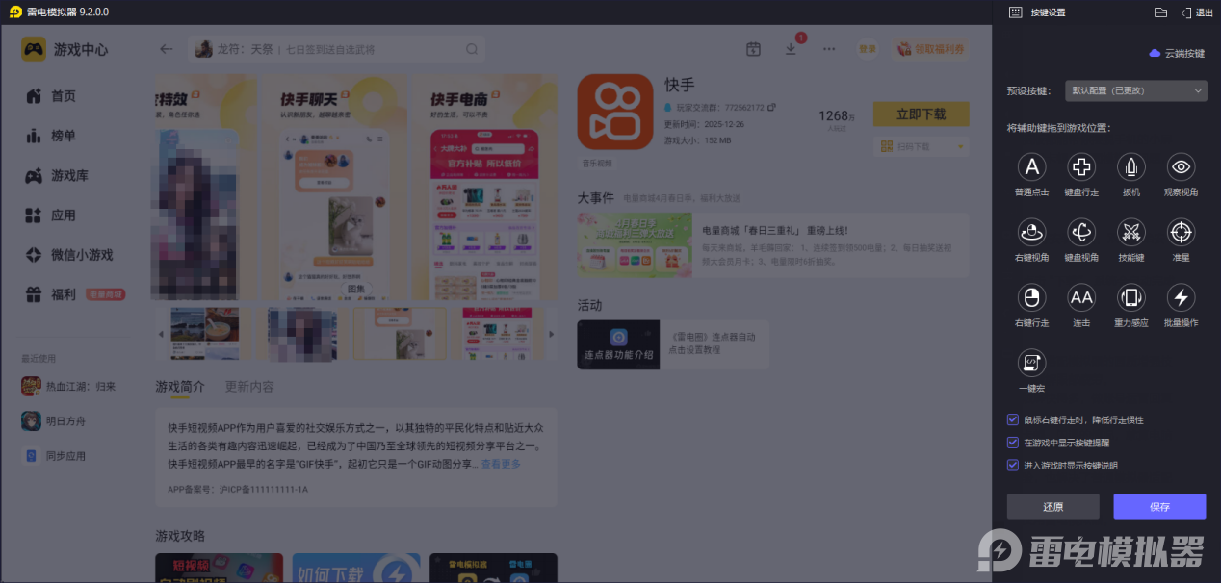The width and height of the screenshot is (1221, 583).
Task: Pick the 连击 AA icon
Action: point(1081,297)
